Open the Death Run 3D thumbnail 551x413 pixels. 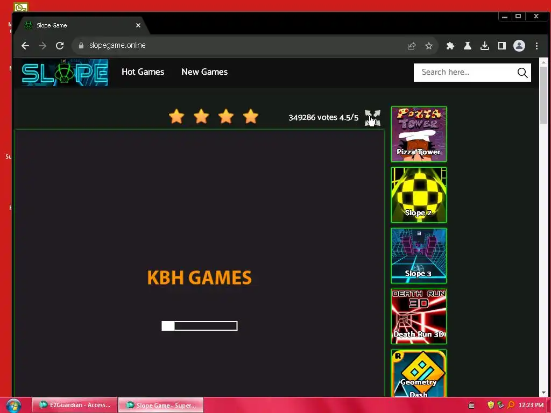coord(419,316)
